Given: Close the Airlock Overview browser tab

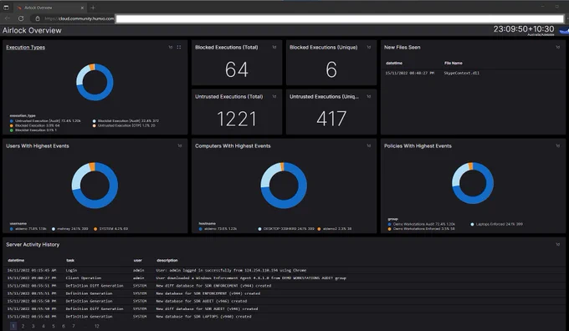Looking at the screenshot, I should coord(82,8).
